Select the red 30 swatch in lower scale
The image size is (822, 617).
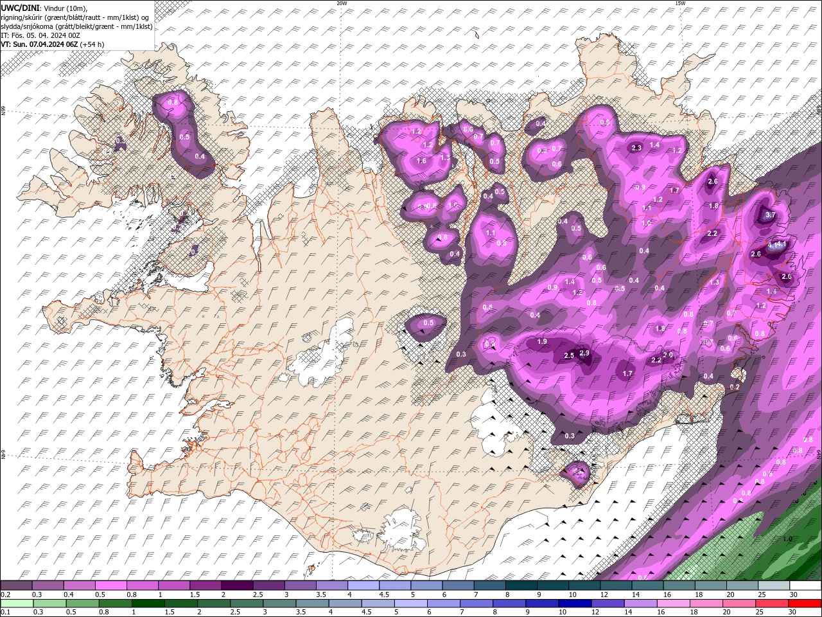[805, 604]
